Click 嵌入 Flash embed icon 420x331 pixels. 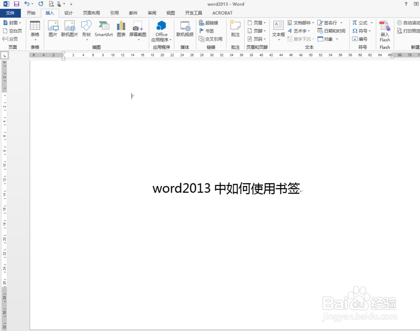385,31
